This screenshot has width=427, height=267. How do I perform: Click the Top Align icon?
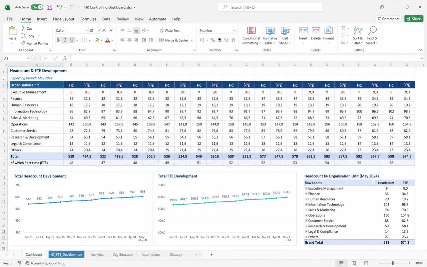[122, 30]
